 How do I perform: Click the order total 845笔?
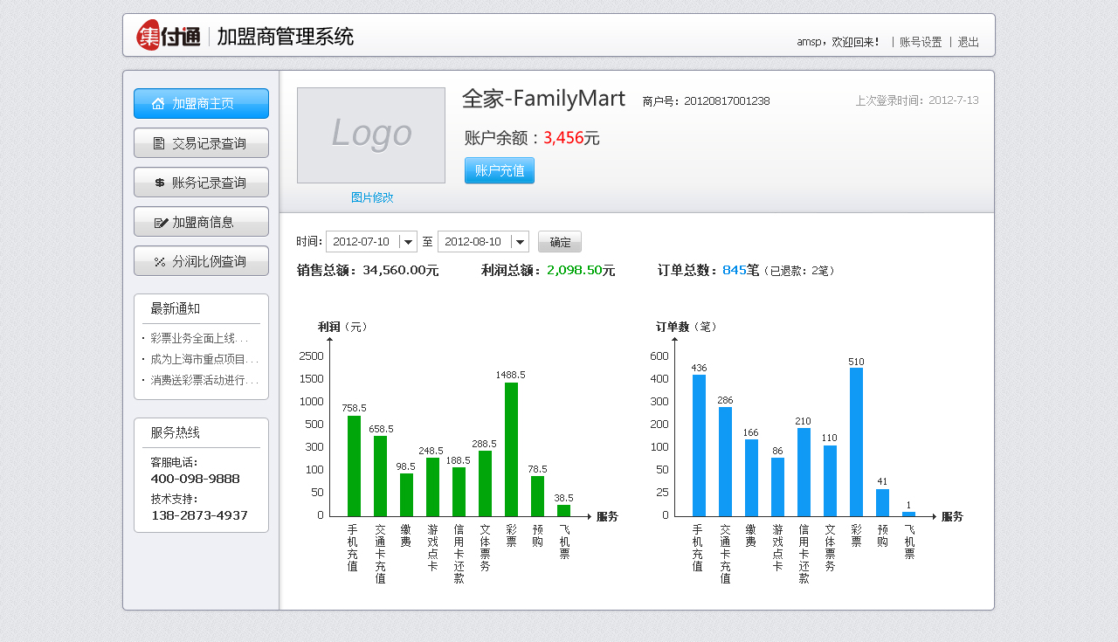point(741,271)
